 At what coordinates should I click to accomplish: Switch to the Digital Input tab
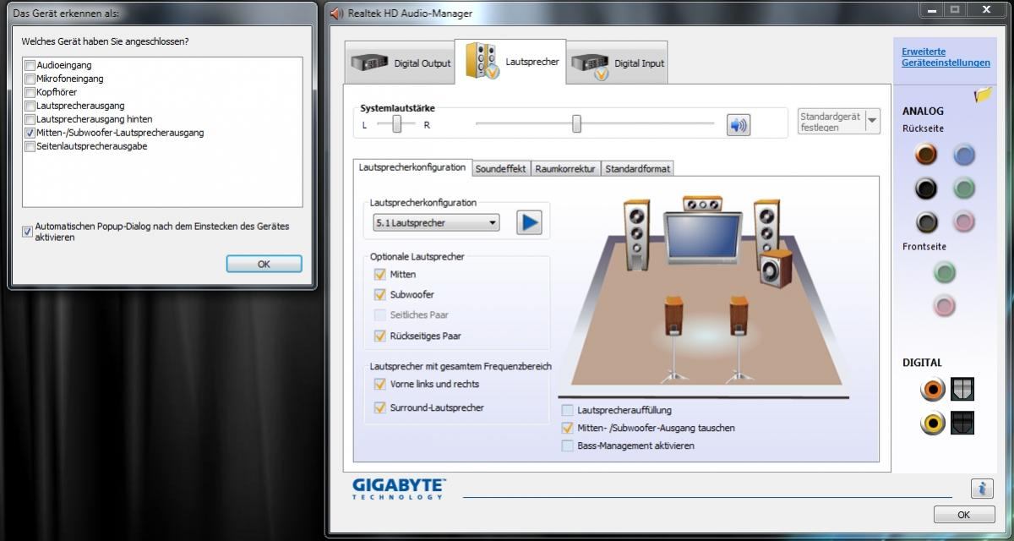617,63
